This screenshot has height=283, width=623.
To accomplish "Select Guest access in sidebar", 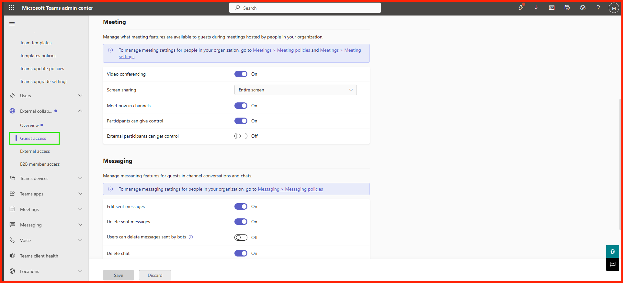I will [x=33, y=138].
